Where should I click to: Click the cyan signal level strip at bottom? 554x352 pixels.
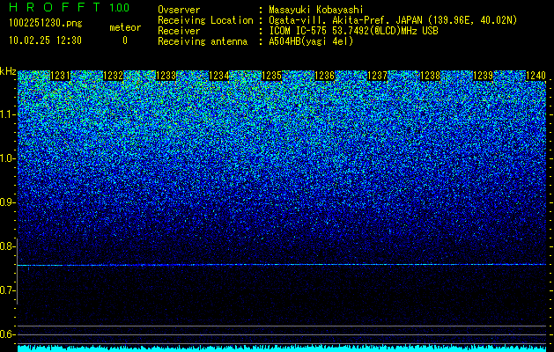pyautogui.click(x=282, y=348)
